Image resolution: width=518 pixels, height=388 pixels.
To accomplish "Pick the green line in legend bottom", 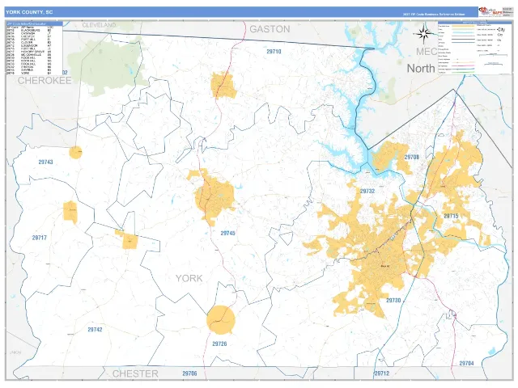I will pos(463,72).
